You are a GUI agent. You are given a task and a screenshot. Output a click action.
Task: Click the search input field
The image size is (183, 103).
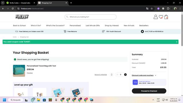point(90,17)
